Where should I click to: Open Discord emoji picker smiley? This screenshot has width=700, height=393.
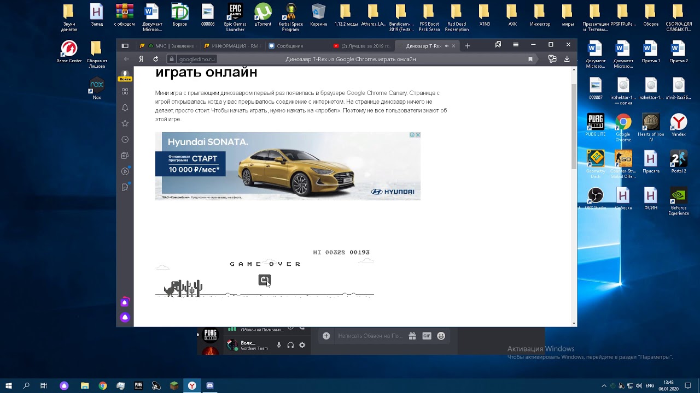(441, 336)
